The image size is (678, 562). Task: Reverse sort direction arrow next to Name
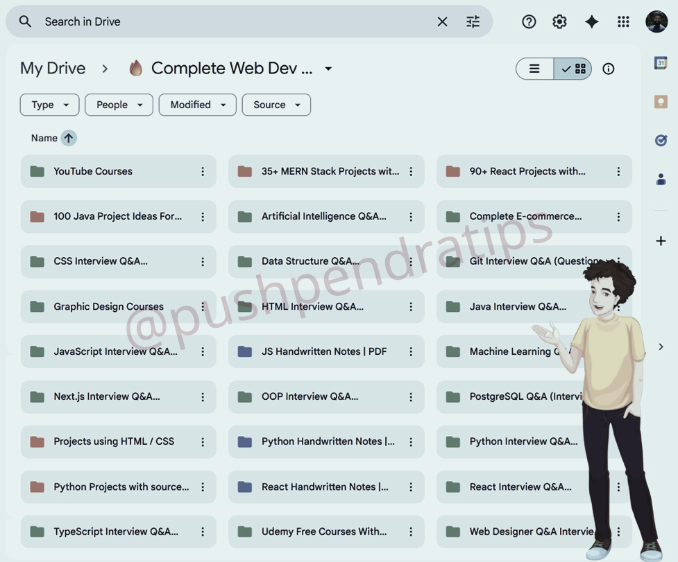(68, 138)
